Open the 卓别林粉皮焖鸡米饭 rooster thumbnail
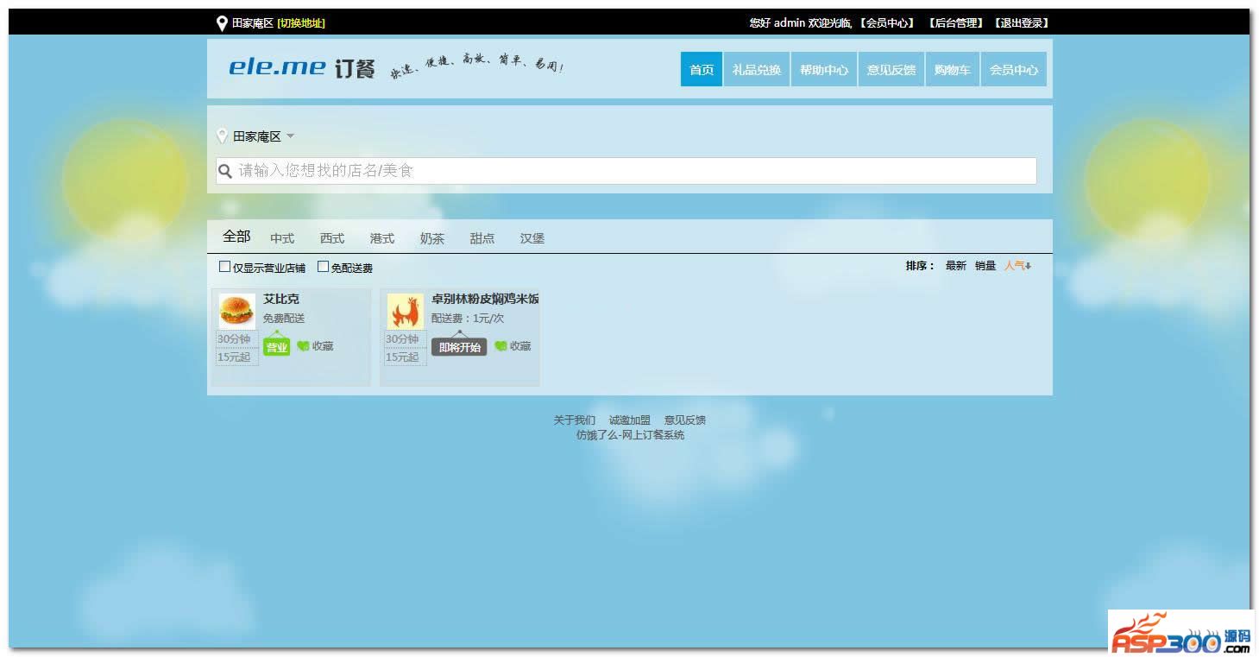This screenshot has width=1259, height=657. pos(405,311)
